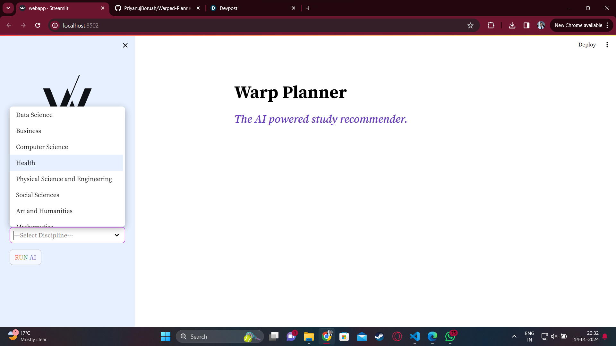Show hidden system tray icons chevron
Viewport: 616px width, 346px height.
pyautogui.click(x=514, y=336)
